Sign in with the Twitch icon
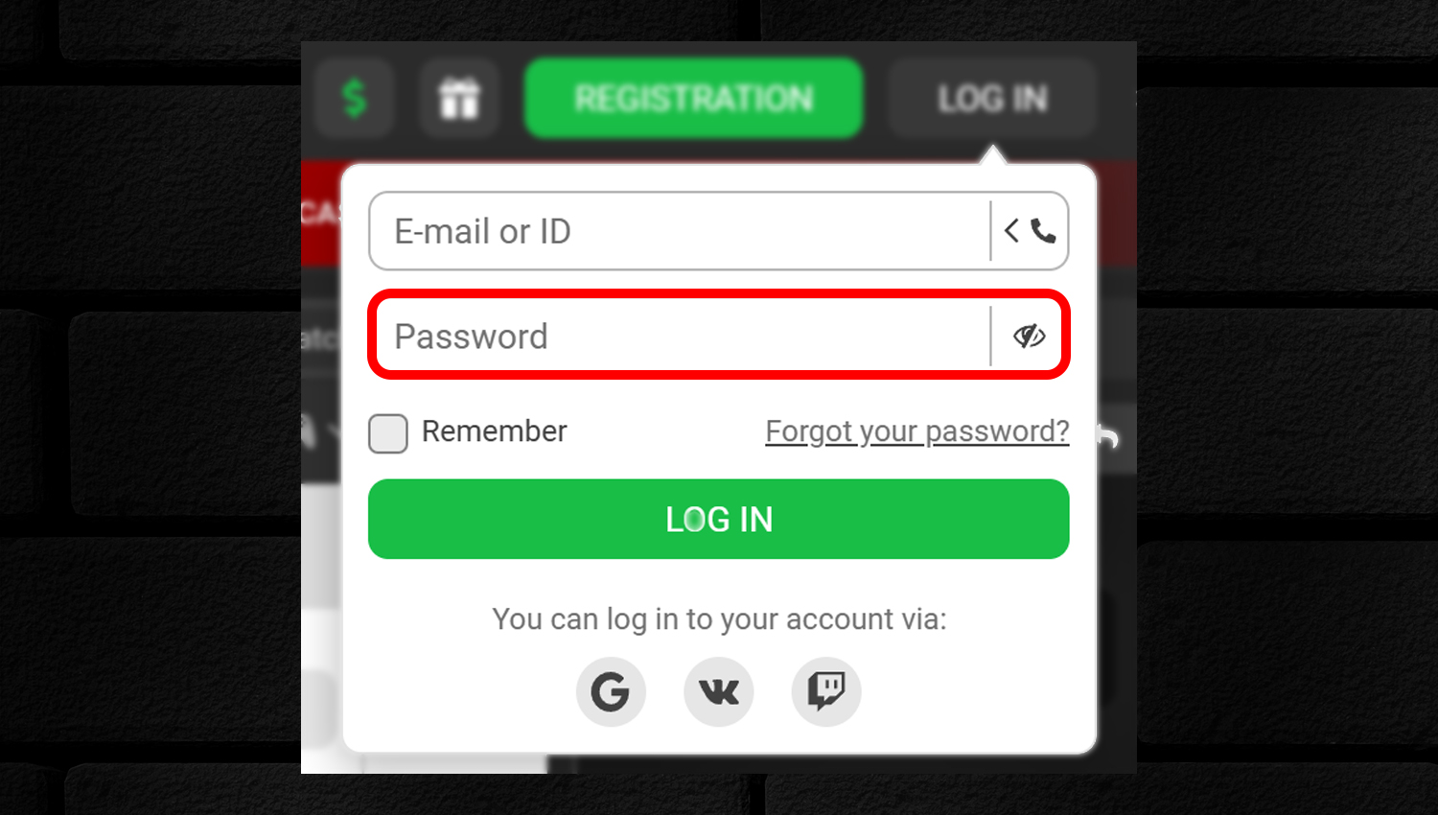Screen dimensions: 1438x815 [826, 691]
